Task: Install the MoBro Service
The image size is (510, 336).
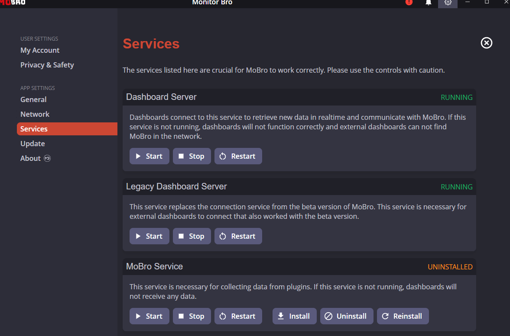Action: (x=294, y=316)
